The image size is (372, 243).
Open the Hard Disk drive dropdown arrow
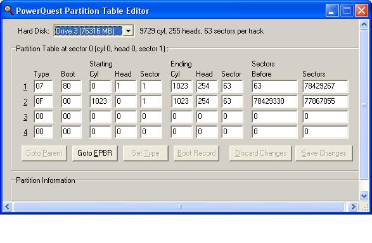[129, 31]
